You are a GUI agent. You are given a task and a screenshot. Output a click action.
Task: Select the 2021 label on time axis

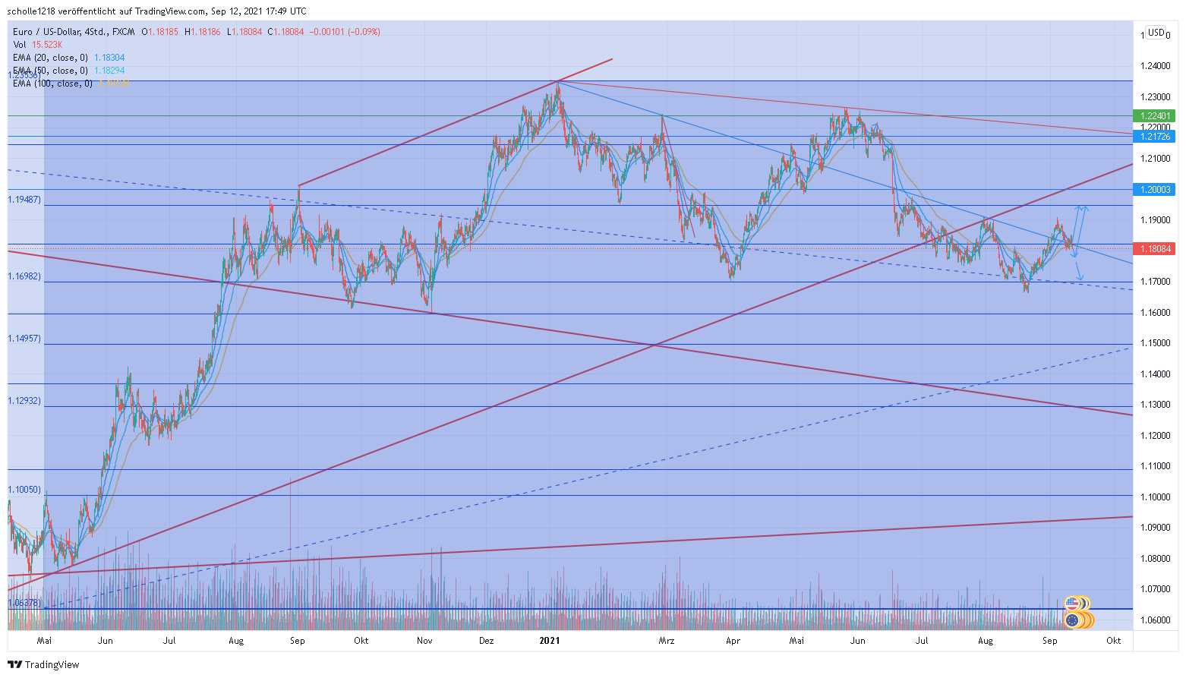tap(549, 640)
